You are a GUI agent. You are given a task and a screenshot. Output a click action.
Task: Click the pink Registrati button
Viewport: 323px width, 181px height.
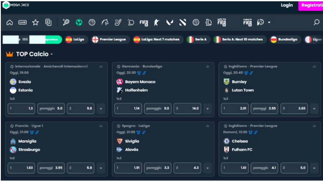[x=311, y=6]
